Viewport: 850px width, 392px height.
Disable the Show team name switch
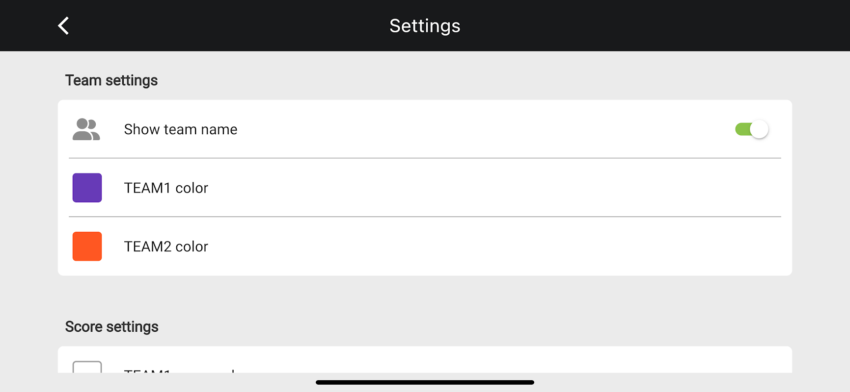pos(751,129)
